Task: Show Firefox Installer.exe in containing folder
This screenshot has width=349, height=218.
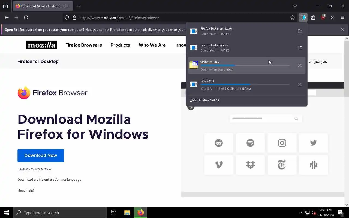Action: tap(300, 48)
